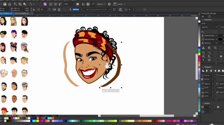The image size is (224, 125).
Task: Toggle guidelines display icon
Action: [93, 4]
